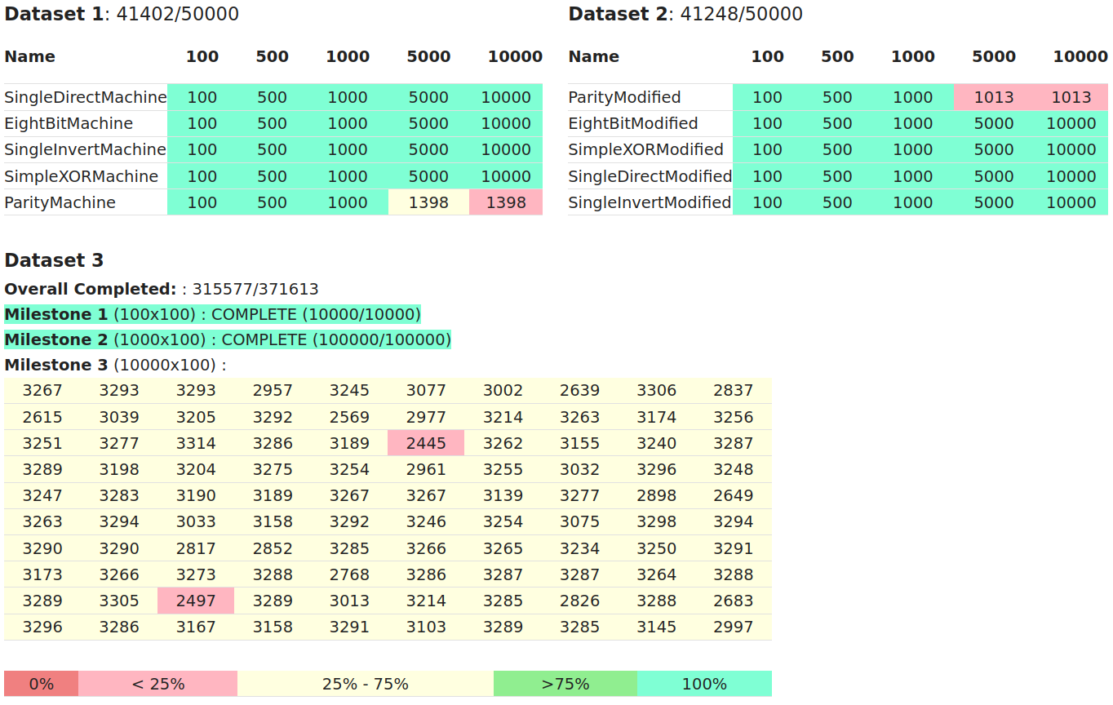Select the 2961 cell in Milestone 3 grid
Screen dimensions: 1113x705
pyautogui.click(x=426, y=469)
